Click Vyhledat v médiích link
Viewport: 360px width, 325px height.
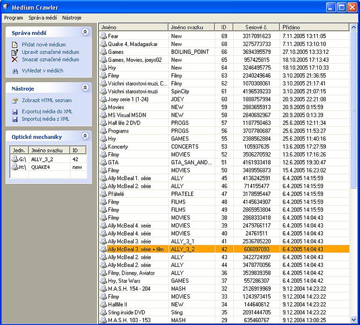point(42,71)
